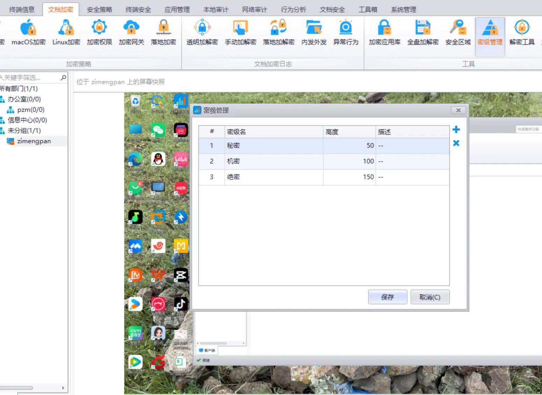Viewport: 542px width, 395px height.
Task: Select the zimengpan terminal in tree
Action: pos(34,141)
